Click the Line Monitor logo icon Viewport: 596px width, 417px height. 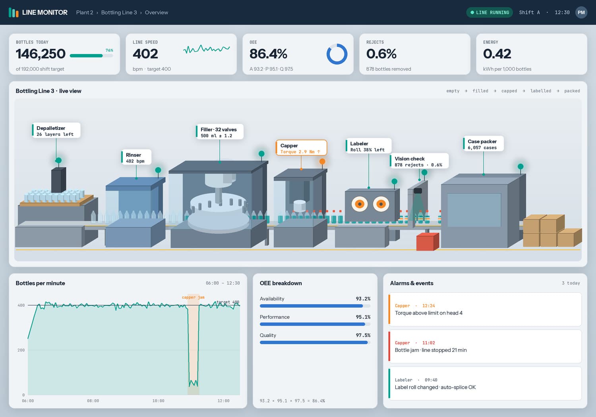point(14,13)
